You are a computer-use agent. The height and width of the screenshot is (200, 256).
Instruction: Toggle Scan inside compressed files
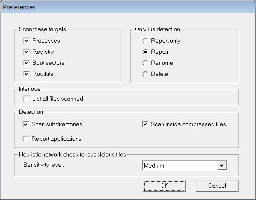[x=145, y=125]
